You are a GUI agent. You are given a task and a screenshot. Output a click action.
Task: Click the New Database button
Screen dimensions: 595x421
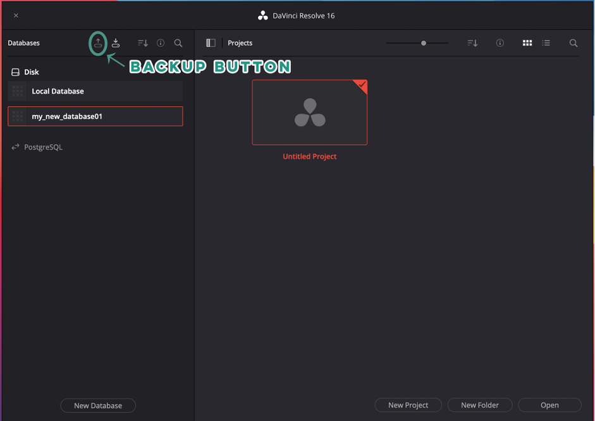click(x=98, y=405)
